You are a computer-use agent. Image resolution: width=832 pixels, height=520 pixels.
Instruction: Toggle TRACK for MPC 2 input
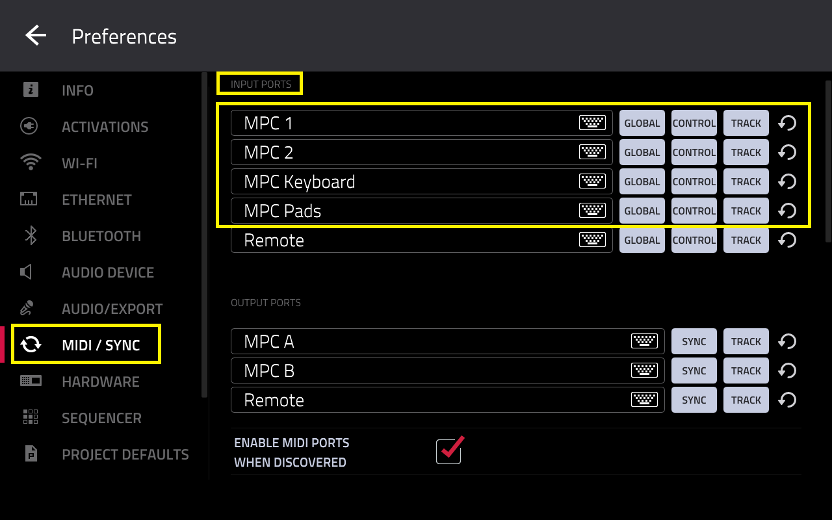click(x=746, y=152)
